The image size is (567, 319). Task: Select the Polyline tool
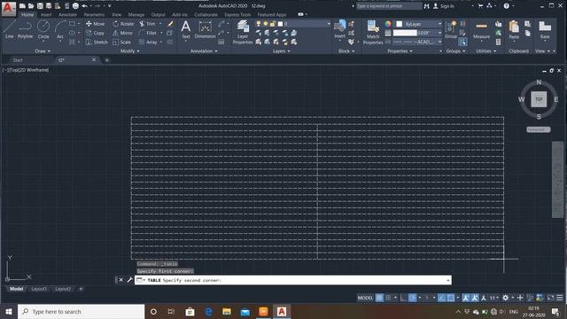point(25,29)
